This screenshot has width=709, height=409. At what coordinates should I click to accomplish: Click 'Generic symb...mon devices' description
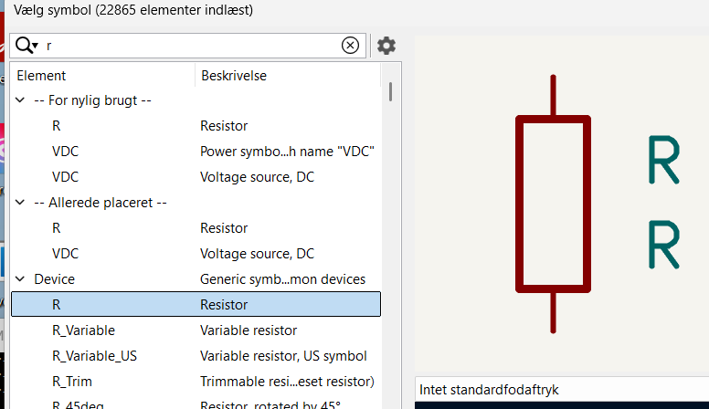(x=282, y=278)
